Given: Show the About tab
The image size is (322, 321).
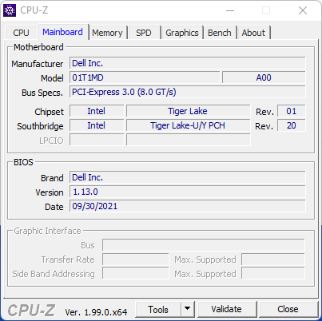Looking at the screenshot, I should tap(253, 33).
